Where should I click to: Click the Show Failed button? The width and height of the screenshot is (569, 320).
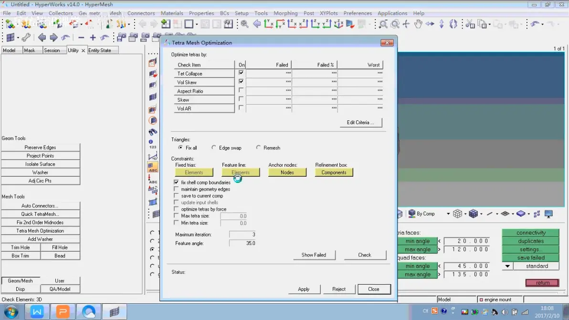[x=314, y=255]
